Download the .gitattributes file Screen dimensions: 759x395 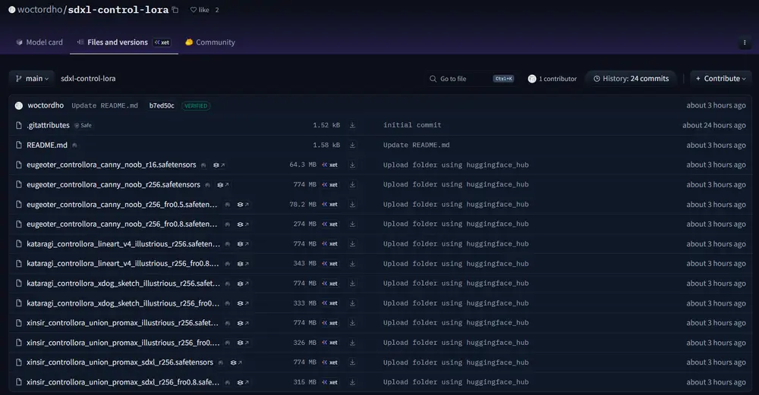pyautogui.click(x=352, y=125)
